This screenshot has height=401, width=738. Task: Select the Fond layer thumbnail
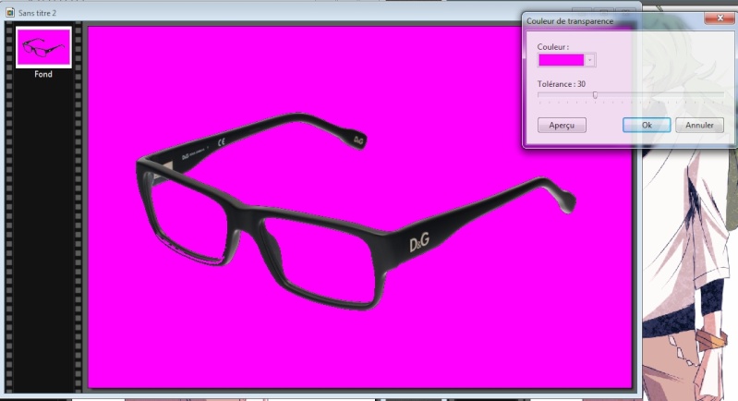click(x=43, y=47)
